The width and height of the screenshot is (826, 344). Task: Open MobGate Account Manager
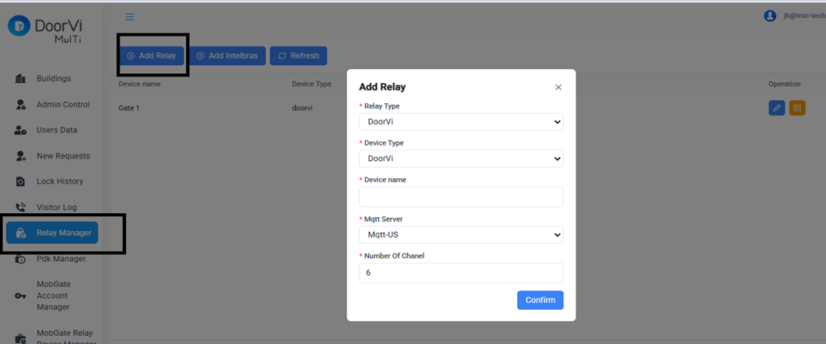click(x=55, y=295)
